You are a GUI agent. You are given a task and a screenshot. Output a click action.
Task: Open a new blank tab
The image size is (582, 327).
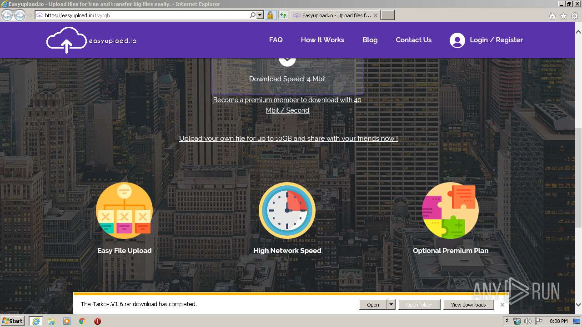pos(387,15)
